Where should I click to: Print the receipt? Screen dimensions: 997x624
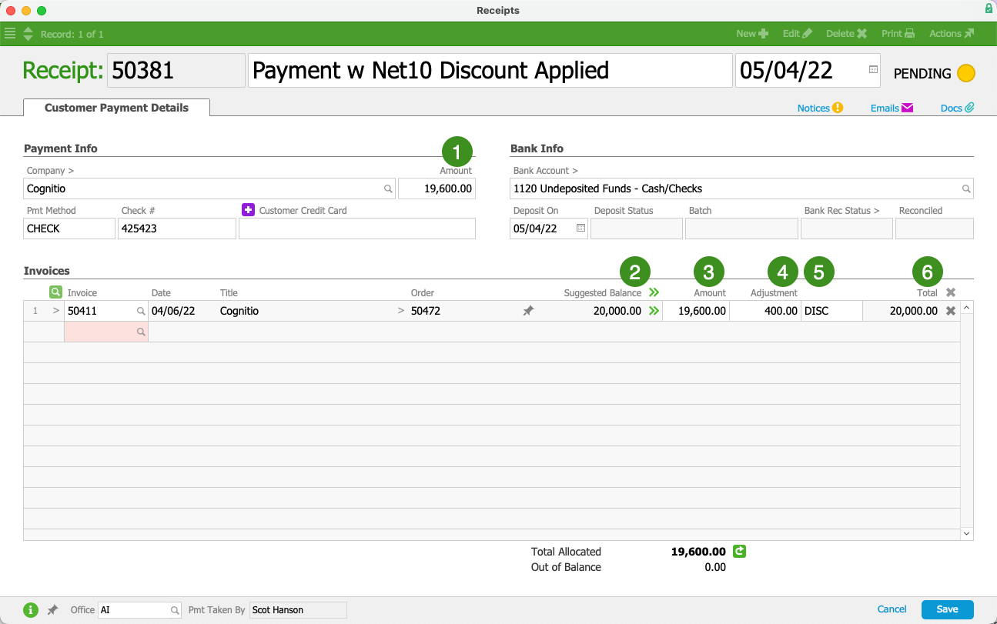click(898, 34)
